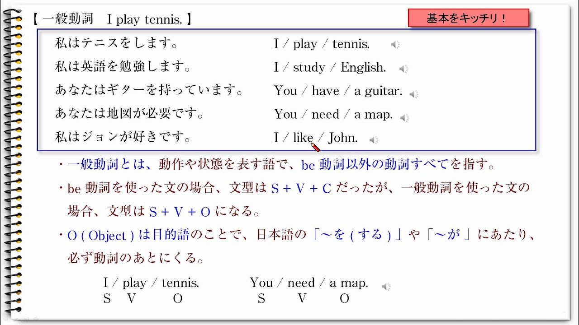
Task: Click the sentence あなたは地図が必要です。
Action: point(130,114)
